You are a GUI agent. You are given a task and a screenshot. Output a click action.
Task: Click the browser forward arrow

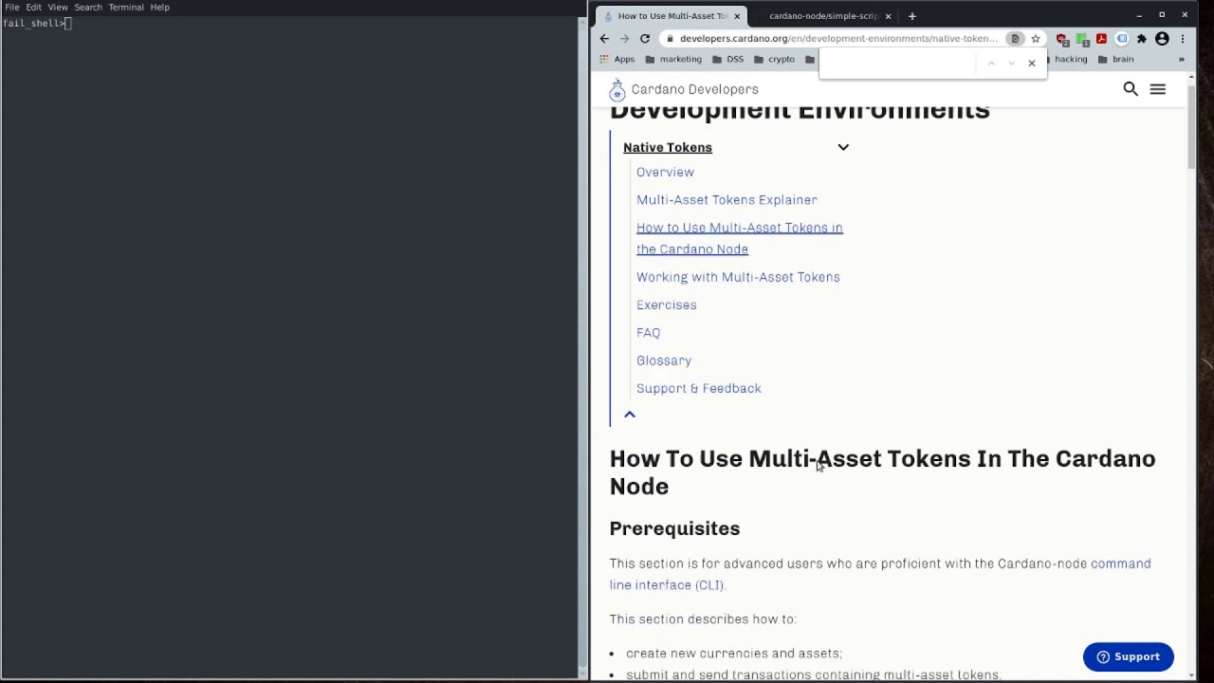(624, 39)
